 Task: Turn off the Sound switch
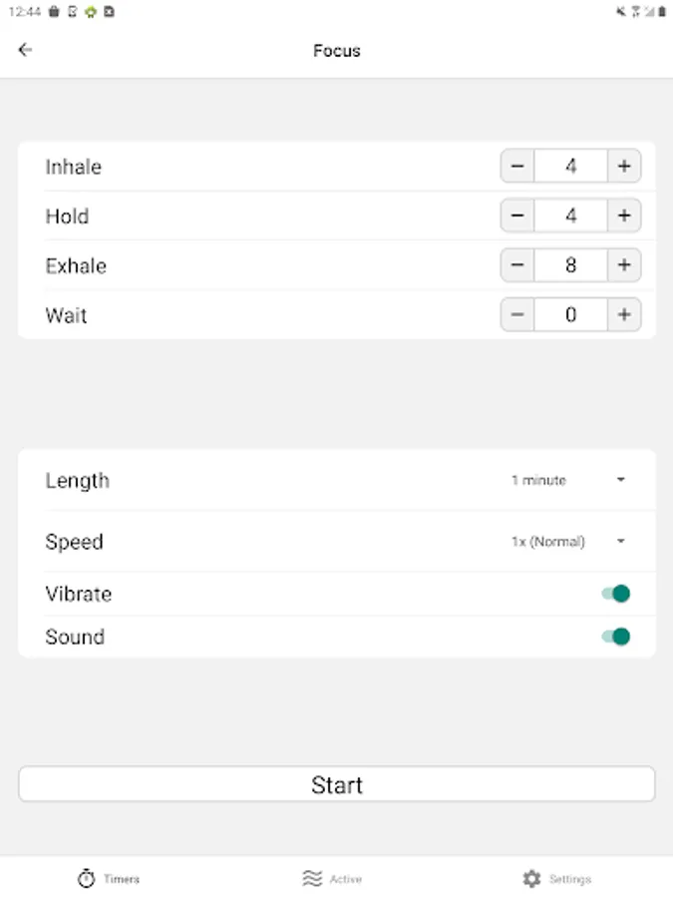(x=617, y=636)
